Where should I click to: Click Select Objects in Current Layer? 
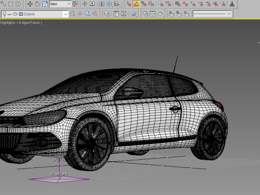[x=95, y=14]
